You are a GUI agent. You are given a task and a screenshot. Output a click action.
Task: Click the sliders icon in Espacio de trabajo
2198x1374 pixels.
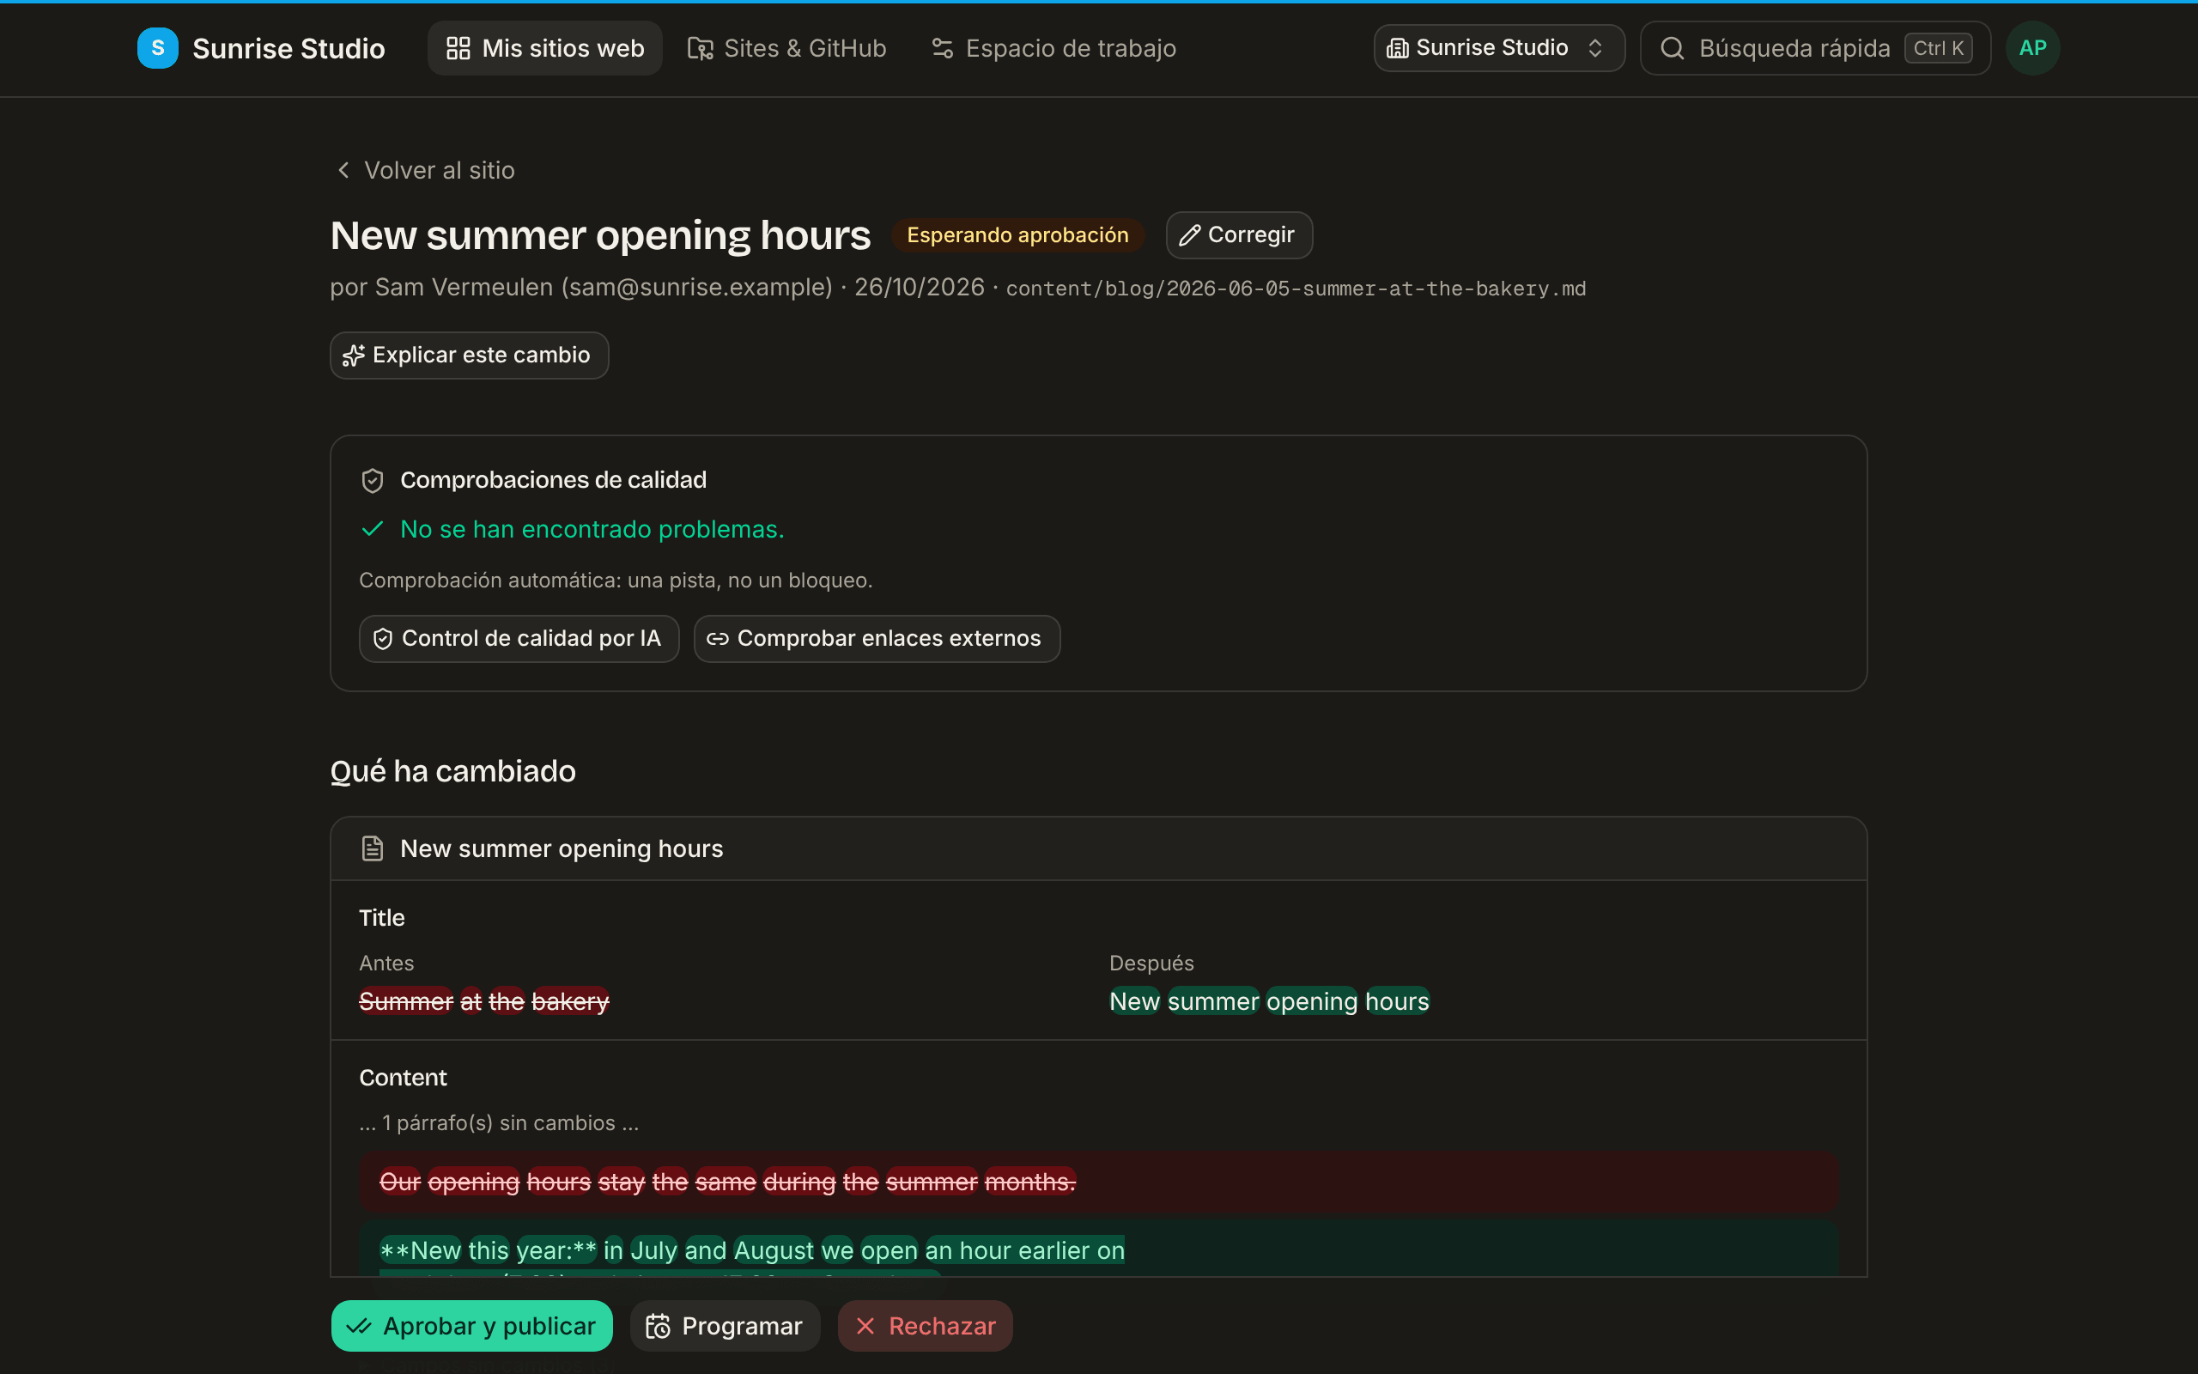[942, 48]
